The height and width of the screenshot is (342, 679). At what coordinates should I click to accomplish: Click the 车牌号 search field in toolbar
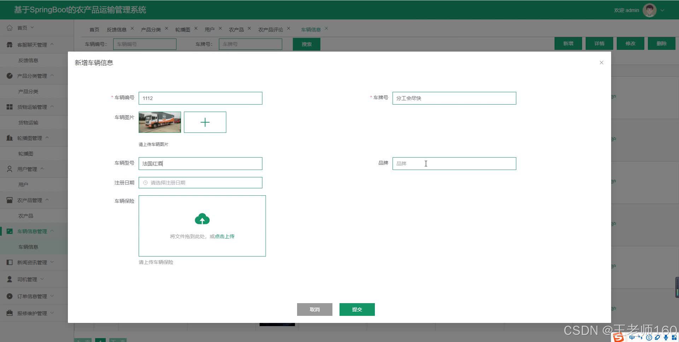250,44
